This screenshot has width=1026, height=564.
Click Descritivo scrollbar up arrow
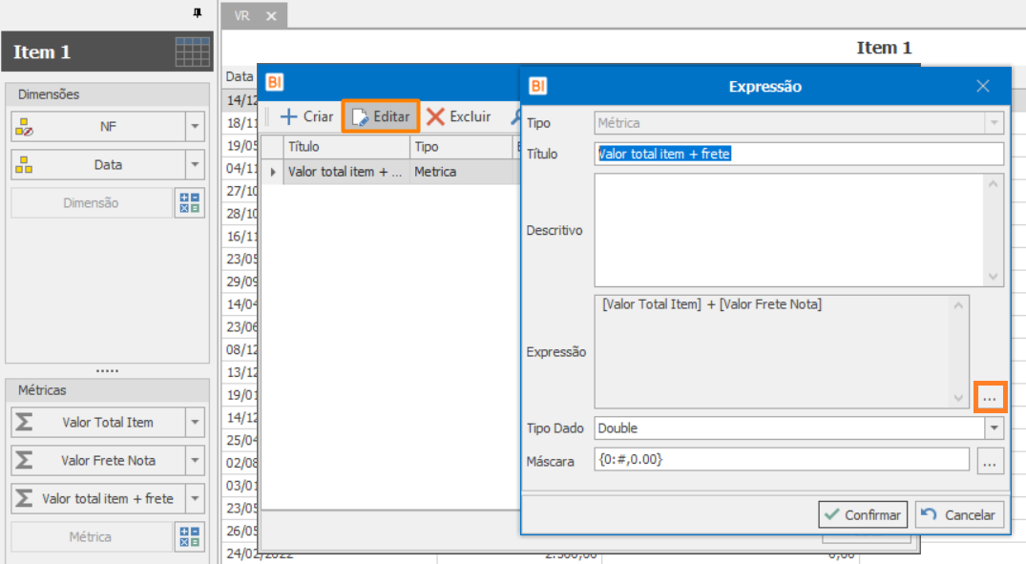point(994,184)
